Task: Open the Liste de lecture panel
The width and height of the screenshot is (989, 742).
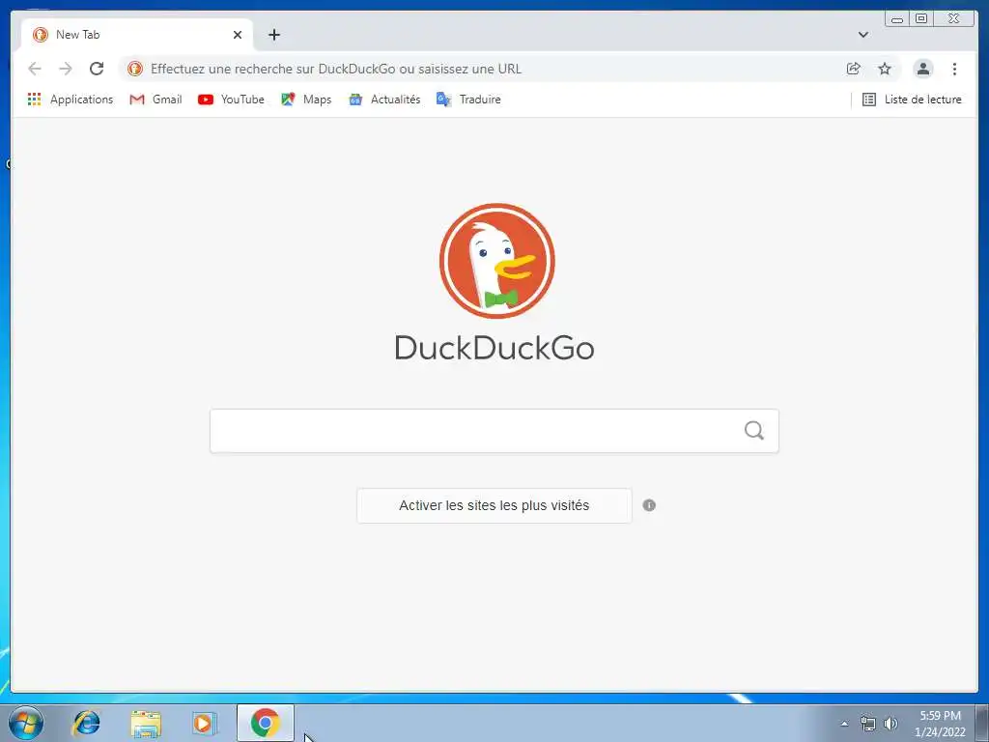Action: click(912, 100)
